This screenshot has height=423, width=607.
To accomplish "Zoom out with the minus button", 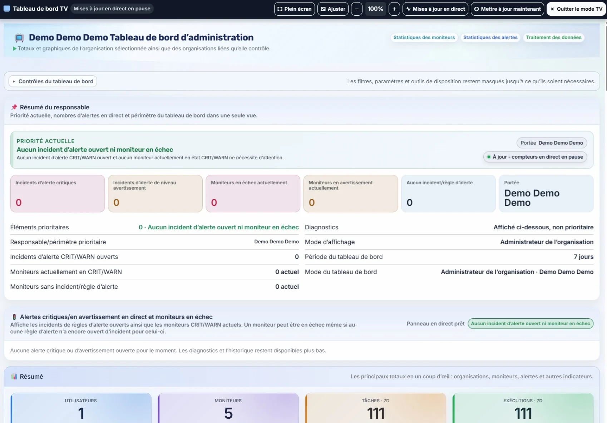I will 357,9.
